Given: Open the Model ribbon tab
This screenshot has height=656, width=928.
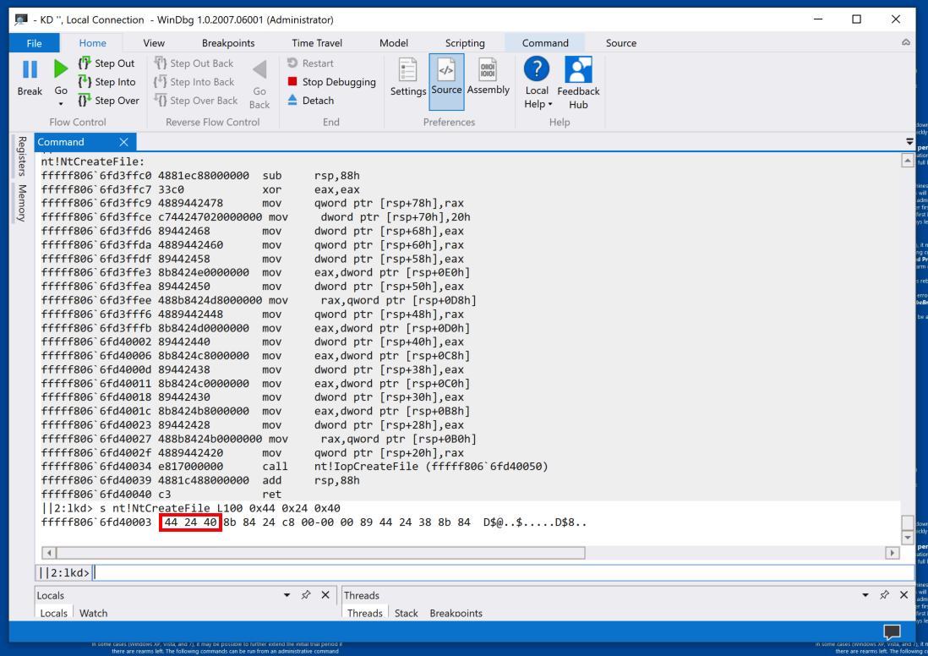Looking at the screenshot, I should click(394, 43).
